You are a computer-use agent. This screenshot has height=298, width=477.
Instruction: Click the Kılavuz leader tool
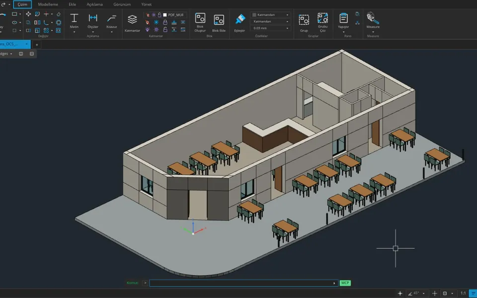[x=112, y=21]
